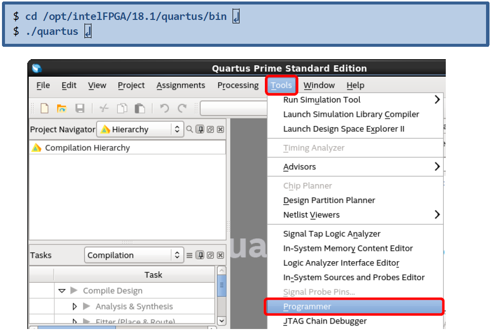
Task: Toggle the Tasks panel pin button
Action: click(x=200, y=255)
